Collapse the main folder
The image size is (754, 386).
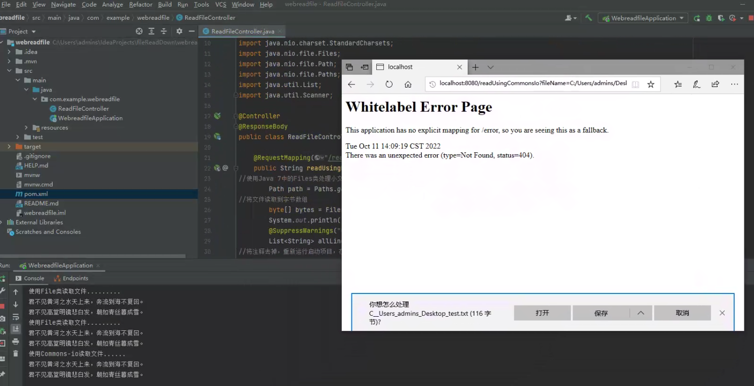coord(18,80)
